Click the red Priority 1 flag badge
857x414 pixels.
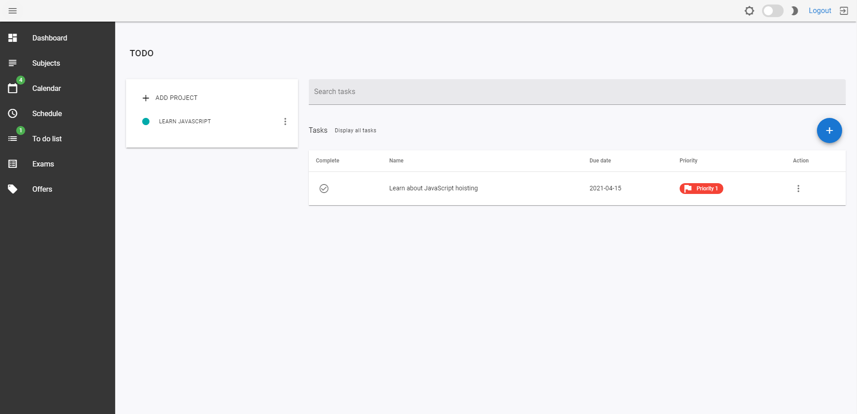coord(701,189)
